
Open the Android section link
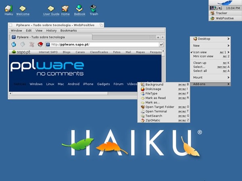[x=73, y=84]
